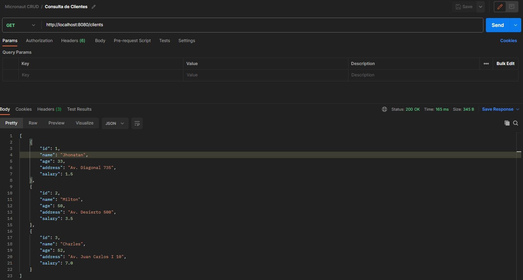
Task: Click the Save button
Action: click(x=464, y=7)
